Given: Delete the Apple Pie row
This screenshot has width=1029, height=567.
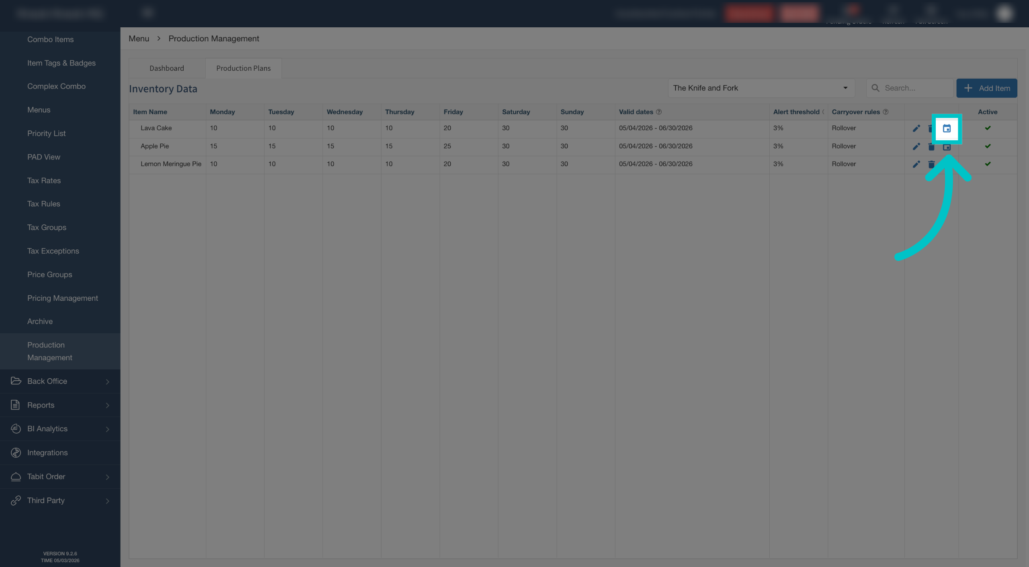Looking at the screenshot, I should [x=931, y=147].
